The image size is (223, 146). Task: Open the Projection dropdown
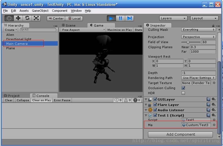(x=198, y=37)
